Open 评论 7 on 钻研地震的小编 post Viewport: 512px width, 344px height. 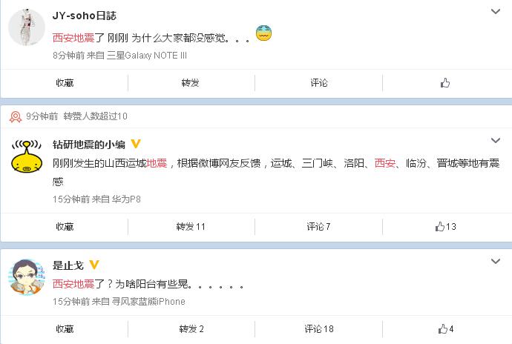(x=318, y=227)
